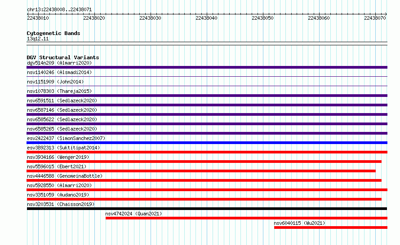Click ruler position 22438030
The height and width of the screenshot is (245, 400).
click(x=150, y=18)
